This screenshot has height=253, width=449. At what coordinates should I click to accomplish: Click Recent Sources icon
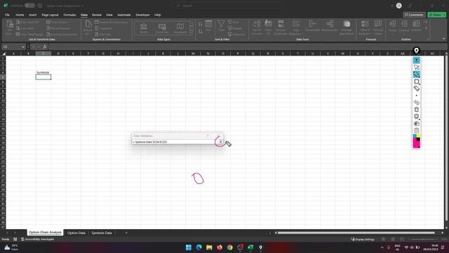(x=48, y=28)
